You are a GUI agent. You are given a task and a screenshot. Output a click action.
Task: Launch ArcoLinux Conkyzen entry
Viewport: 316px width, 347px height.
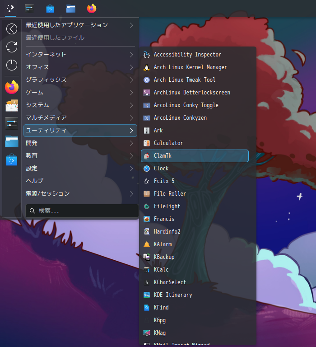pos(195,118)
